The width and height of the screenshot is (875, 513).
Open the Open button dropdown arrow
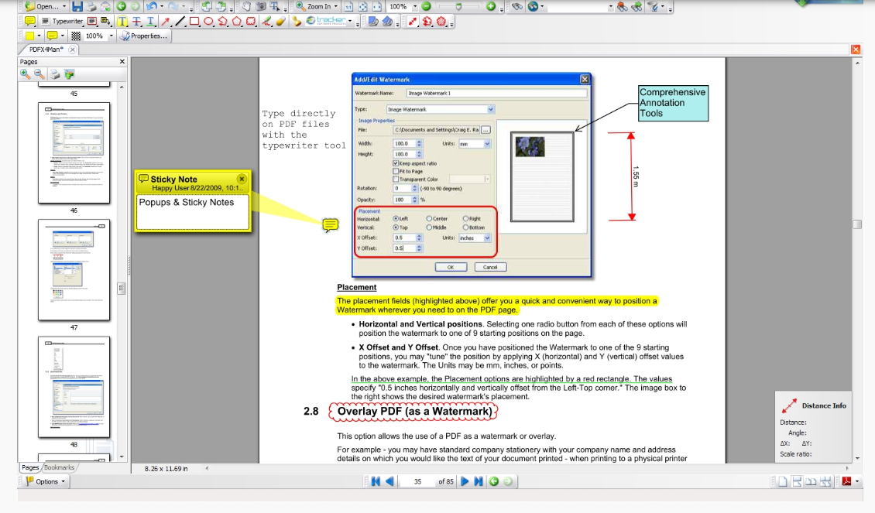click(x=64, y=7)
